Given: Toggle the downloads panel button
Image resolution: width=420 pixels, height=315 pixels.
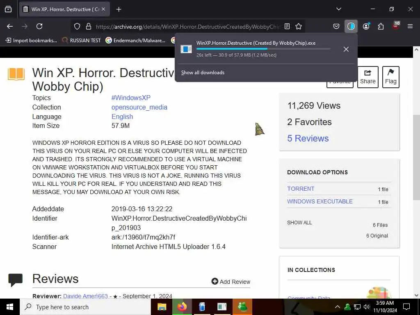Looking at the screenshot, I should pyautogui.click(x=351, y=26).
